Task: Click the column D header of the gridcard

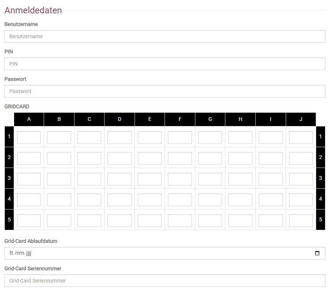Action: click(119, 119)
